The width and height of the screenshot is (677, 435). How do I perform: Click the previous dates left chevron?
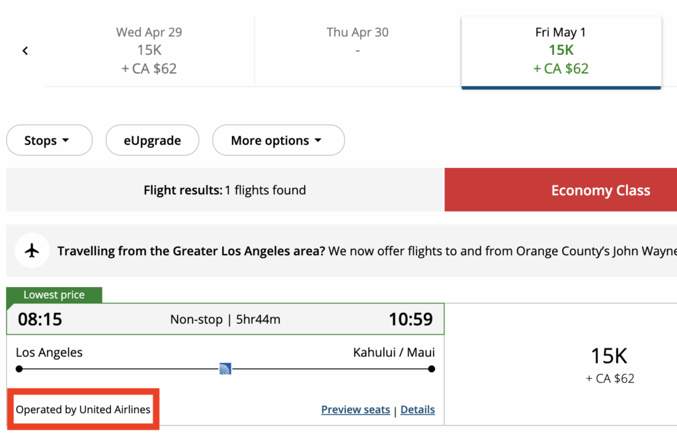click(25, 51)
